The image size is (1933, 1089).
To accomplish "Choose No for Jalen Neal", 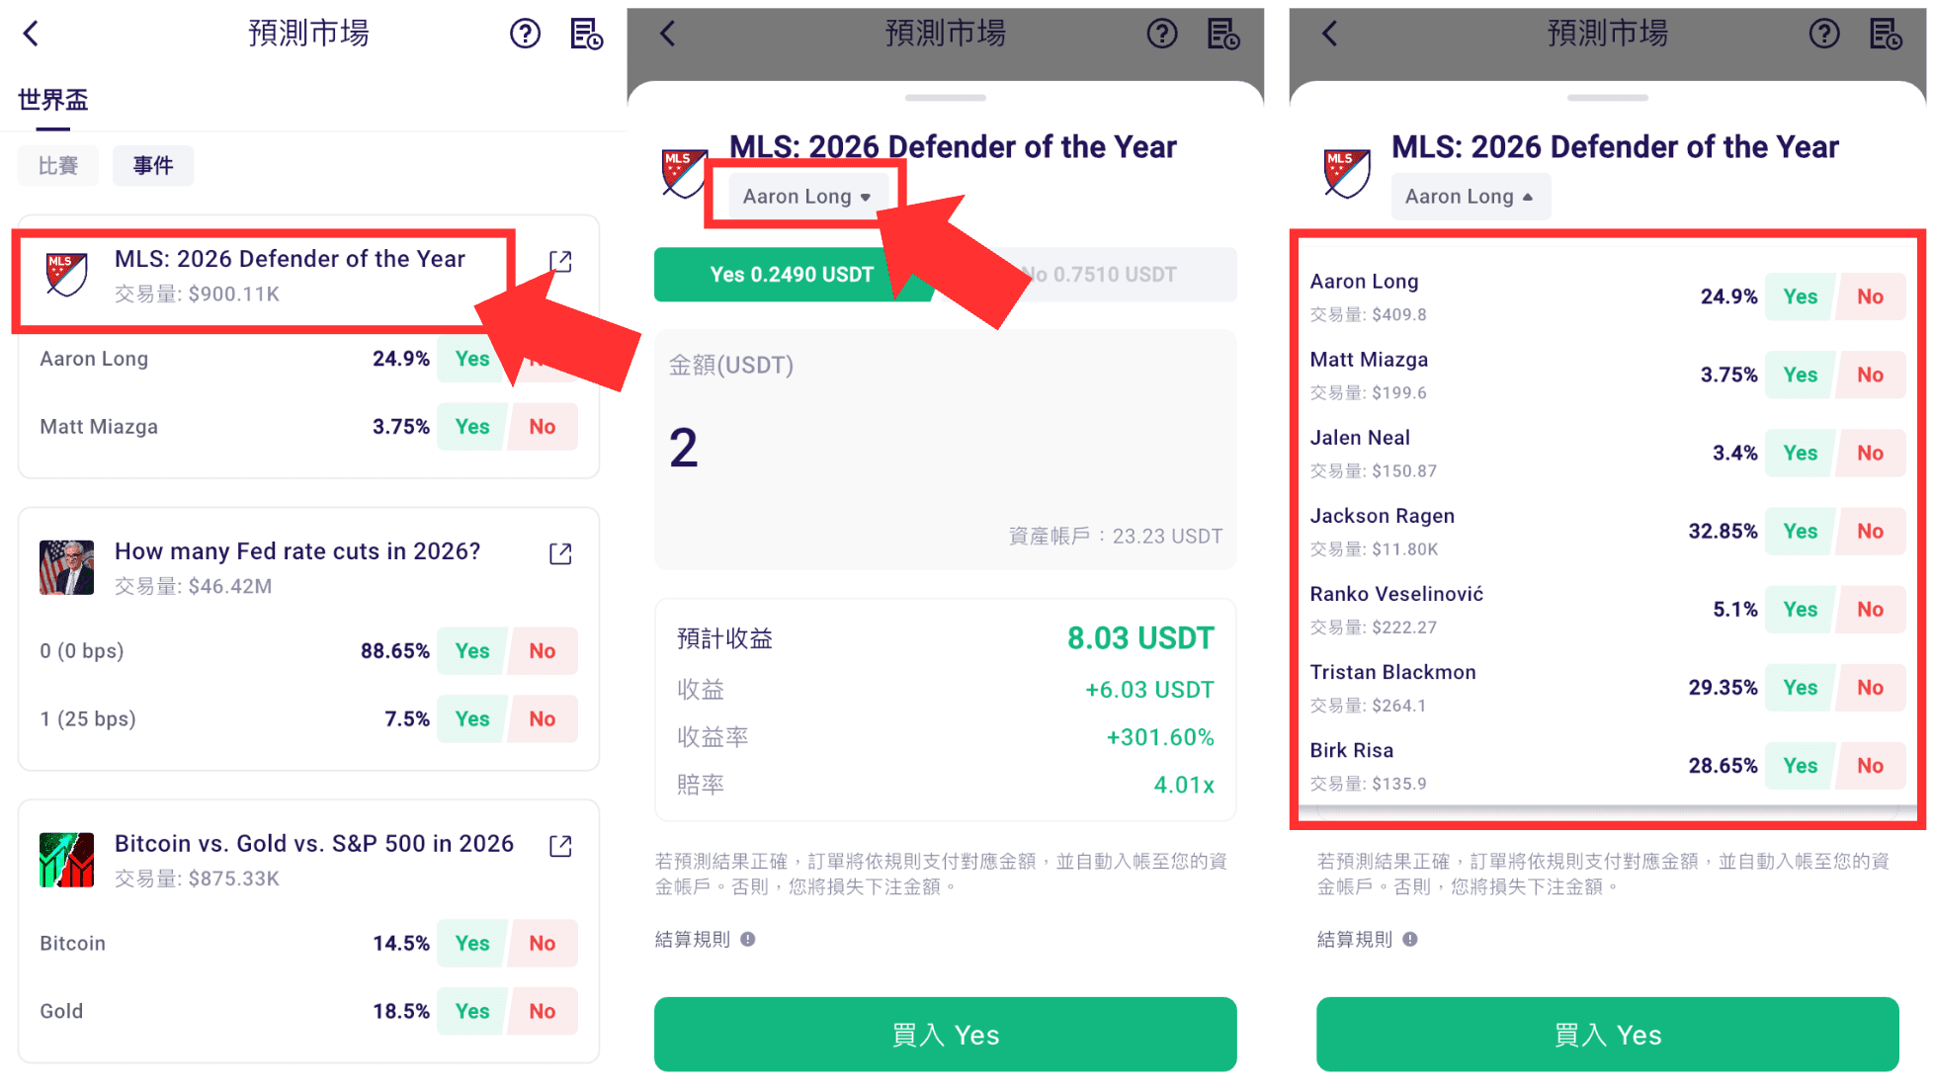I will [x=1871, y=453].
